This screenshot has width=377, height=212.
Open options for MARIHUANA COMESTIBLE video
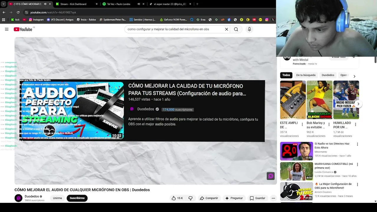point(358,165)
